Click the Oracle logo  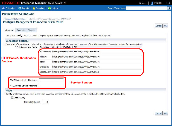click(11, 3)
